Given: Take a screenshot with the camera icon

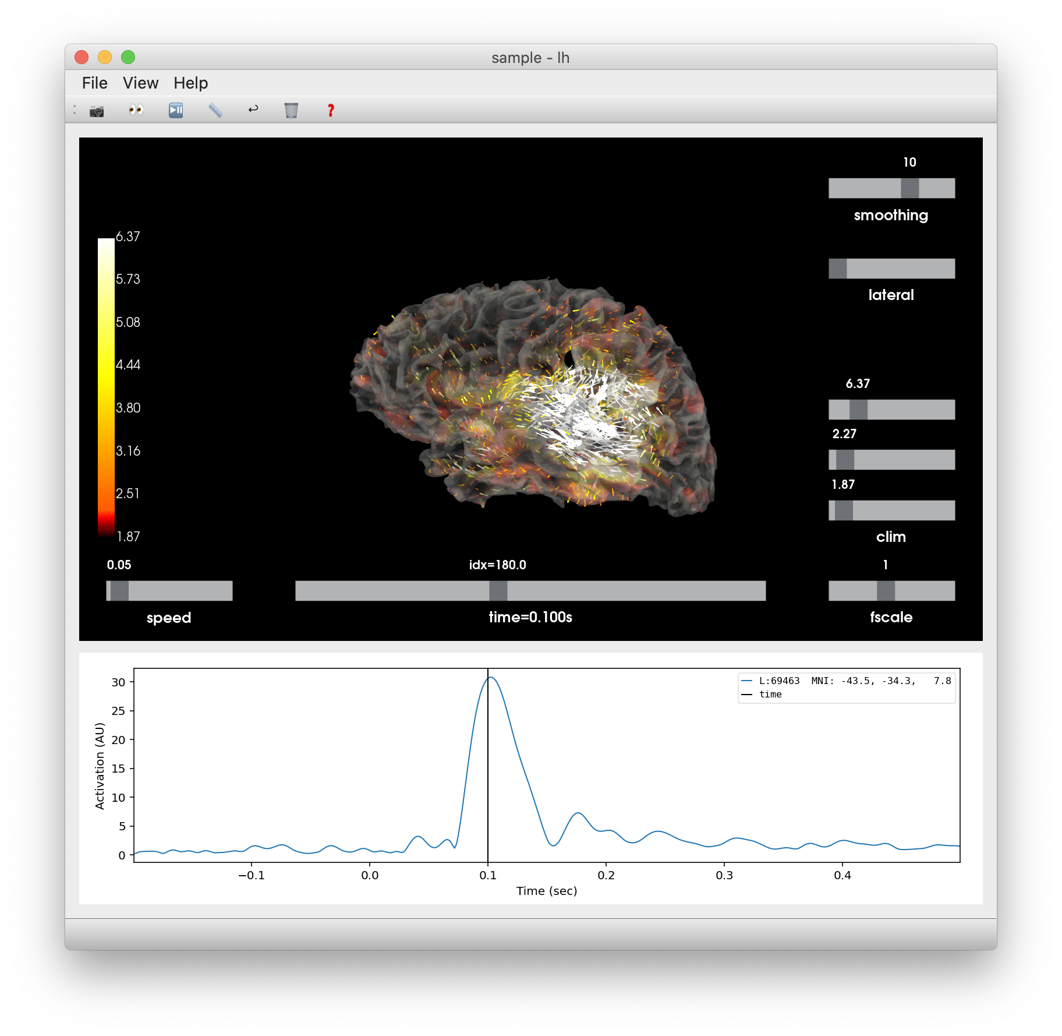Looking at the screenshot, I should coord(97,111).
